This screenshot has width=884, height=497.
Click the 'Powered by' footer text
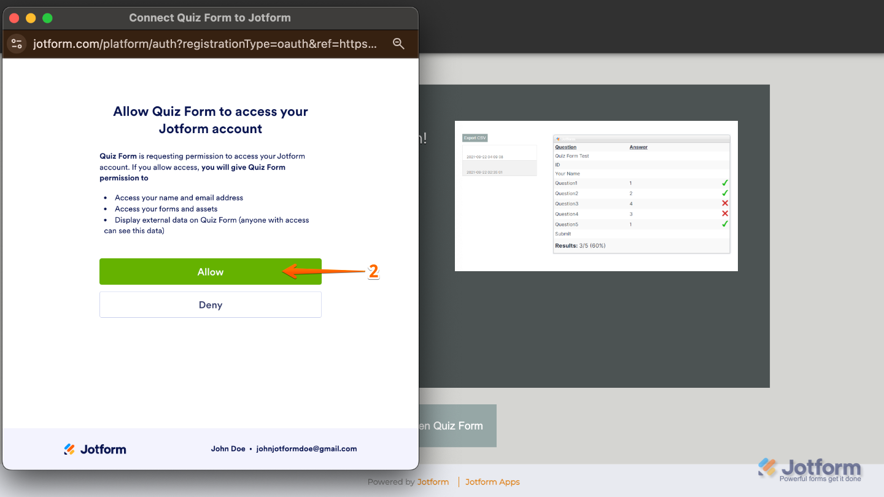pyautogui.click(x=391, y=482)
